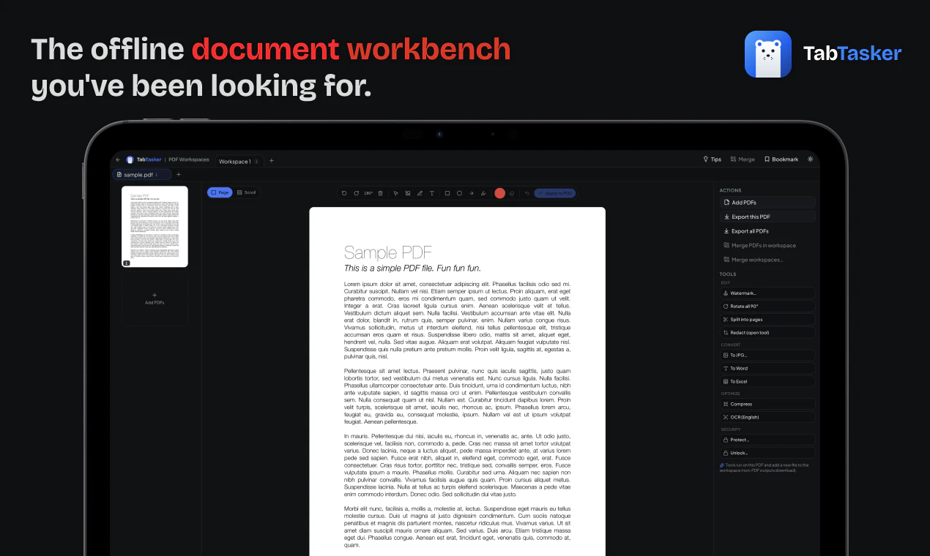Select the highlighter tool
The image size is (930, 556).
click(483, 193)
